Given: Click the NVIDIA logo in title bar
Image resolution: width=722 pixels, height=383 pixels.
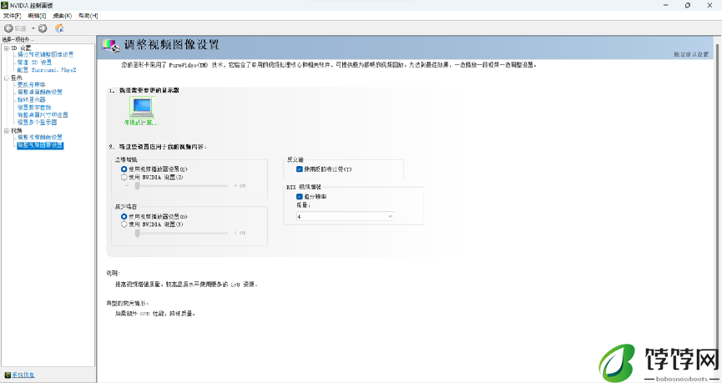Looking at the screenshot, I should [5, 5].
